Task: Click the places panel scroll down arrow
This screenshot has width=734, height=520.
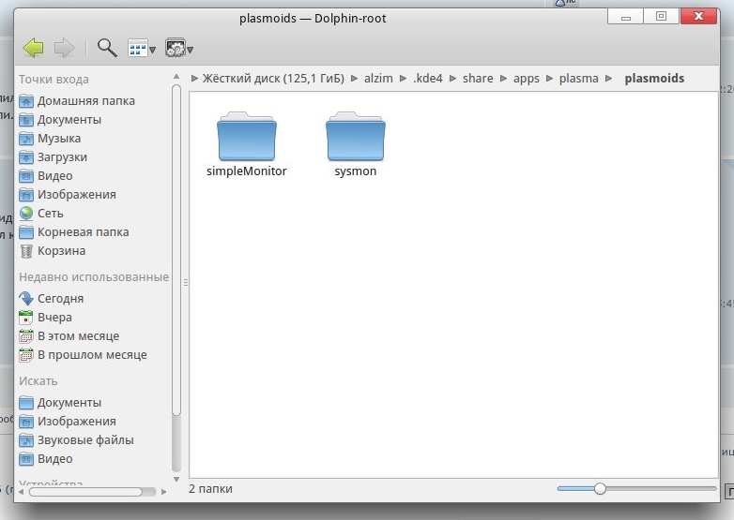Action: 176,479
